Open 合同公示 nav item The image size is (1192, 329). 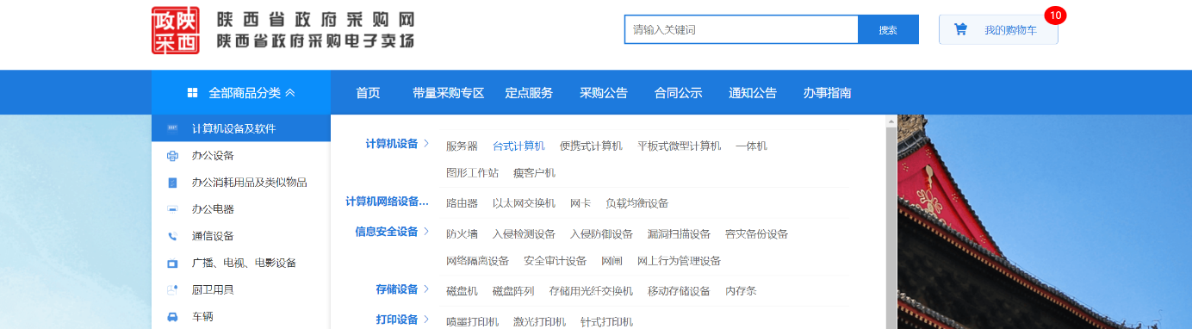pos(678,93)
